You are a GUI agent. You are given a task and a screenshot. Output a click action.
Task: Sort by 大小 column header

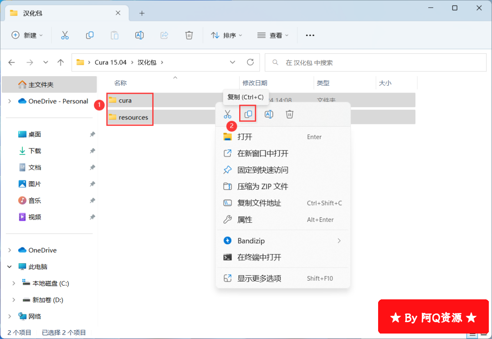pos(385,83)
